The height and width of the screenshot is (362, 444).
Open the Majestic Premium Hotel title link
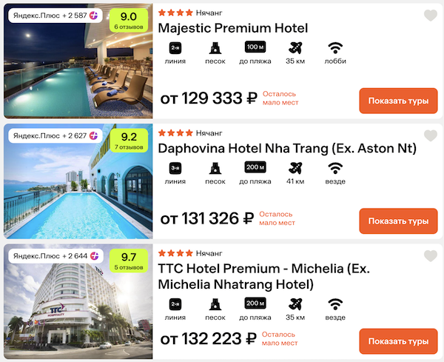click(233, 28)
